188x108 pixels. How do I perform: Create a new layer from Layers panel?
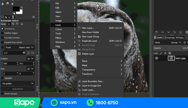pos(156,32)
